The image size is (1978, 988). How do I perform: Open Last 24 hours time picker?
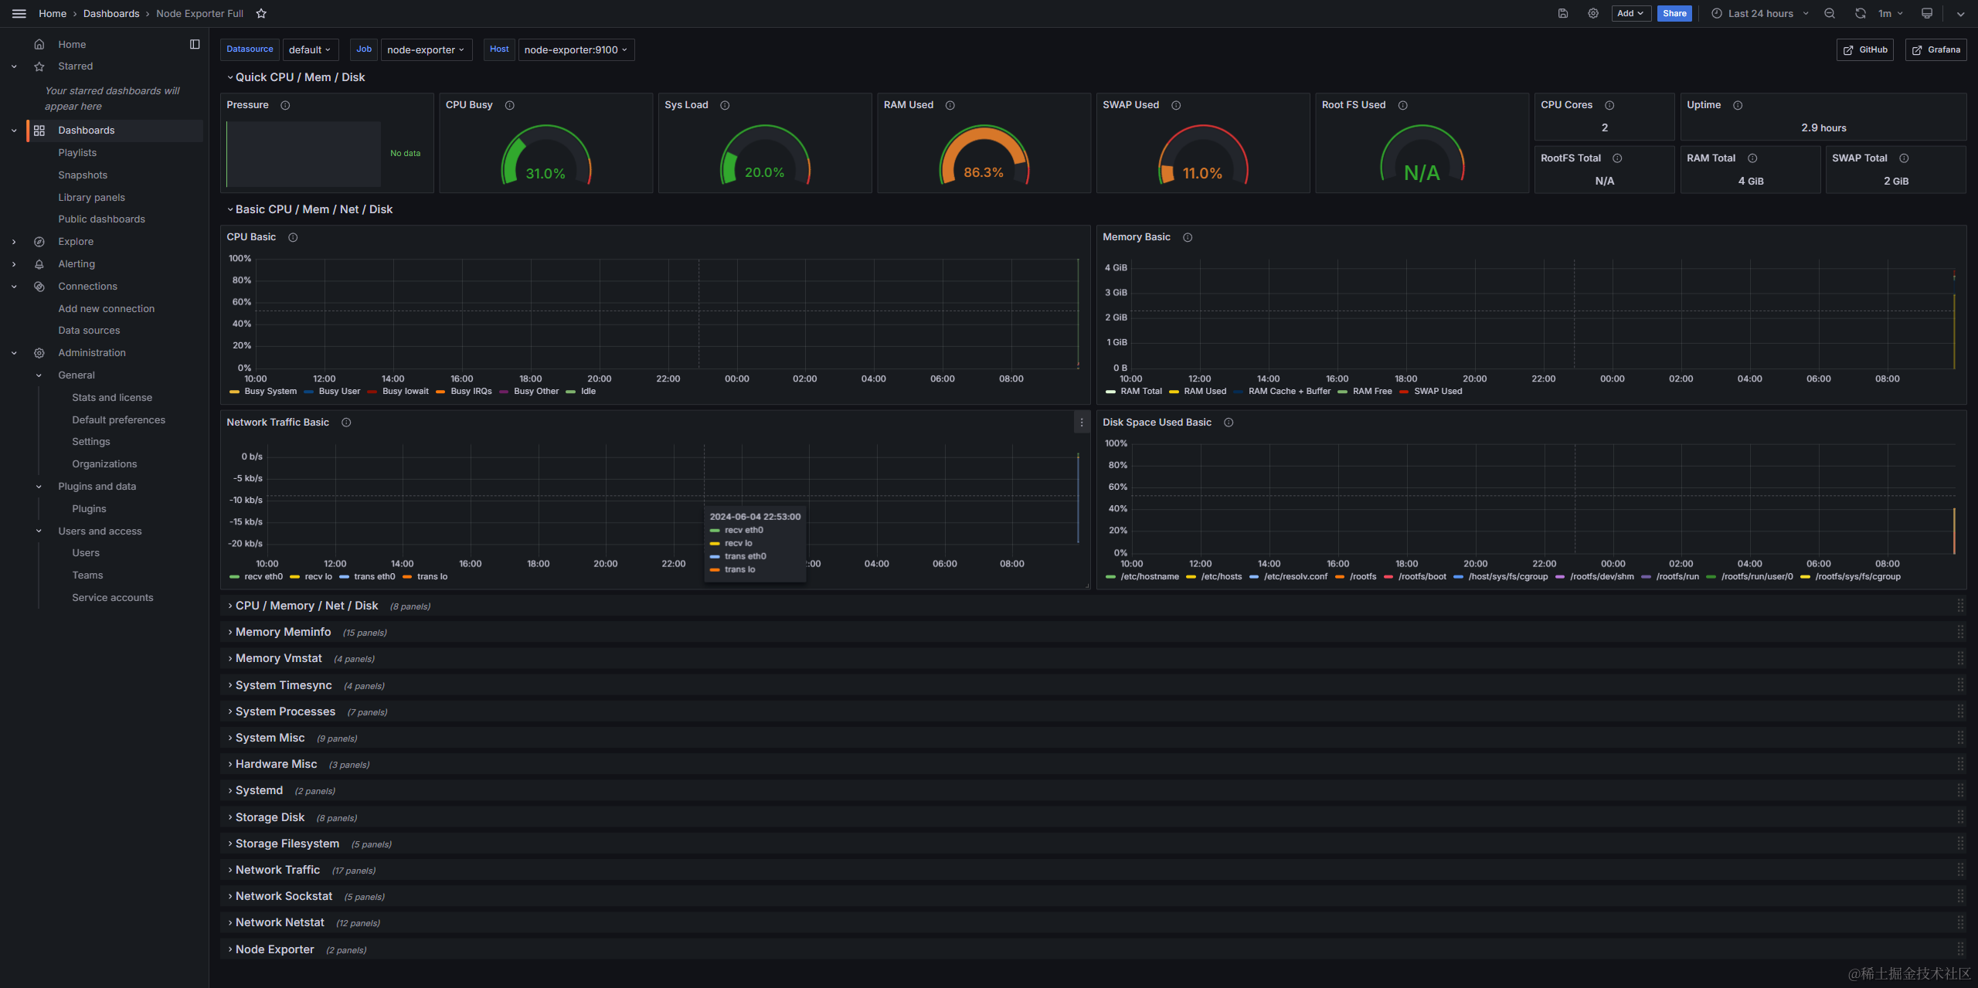1760,13
